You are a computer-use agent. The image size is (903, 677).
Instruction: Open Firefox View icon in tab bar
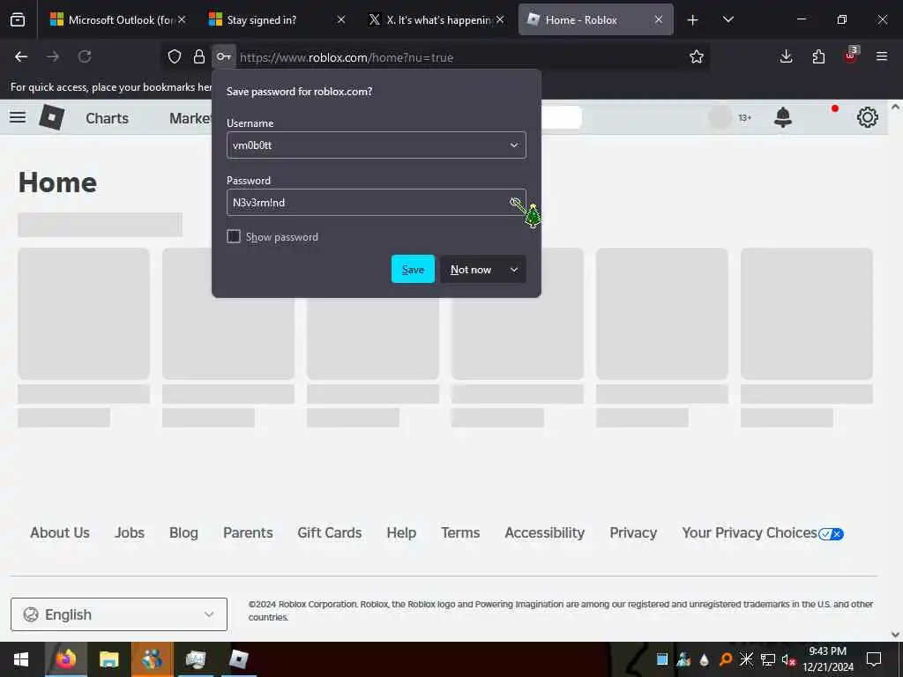pyautogui.click(x=18, y=19)
